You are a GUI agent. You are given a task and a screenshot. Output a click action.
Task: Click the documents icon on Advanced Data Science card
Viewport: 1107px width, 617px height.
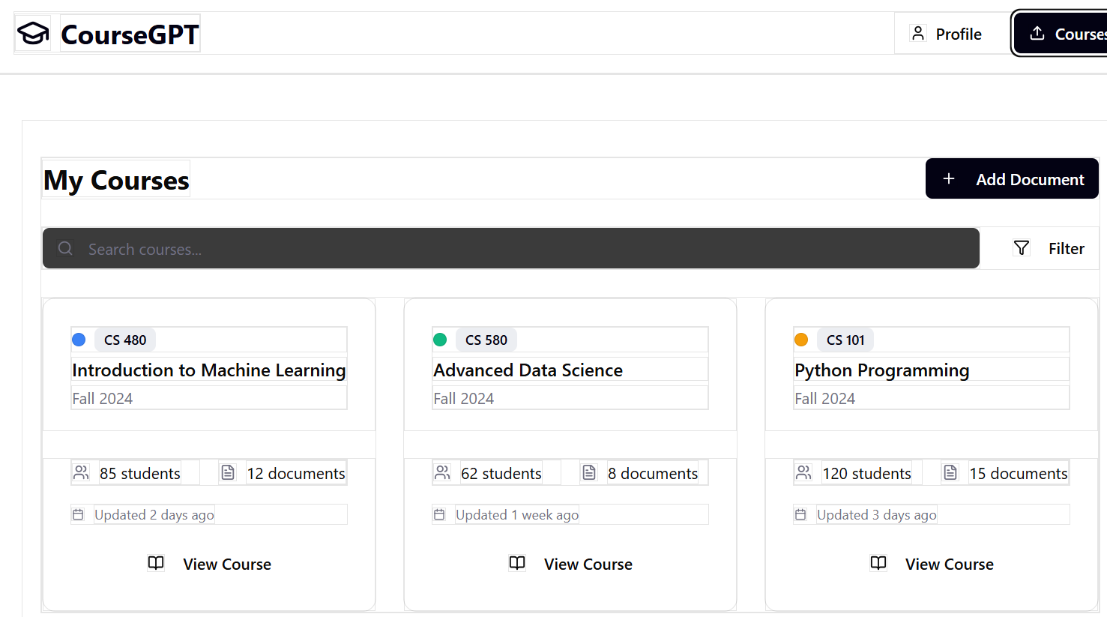point(590,472)
